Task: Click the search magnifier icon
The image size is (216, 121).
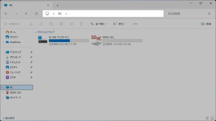Action: click(x=209, y=14)
